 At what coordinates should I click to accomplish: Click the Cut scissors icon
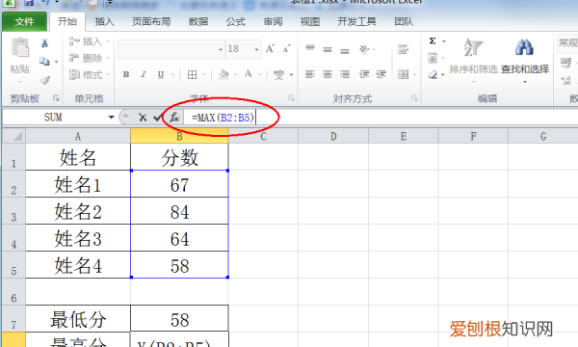coord(44,43)
